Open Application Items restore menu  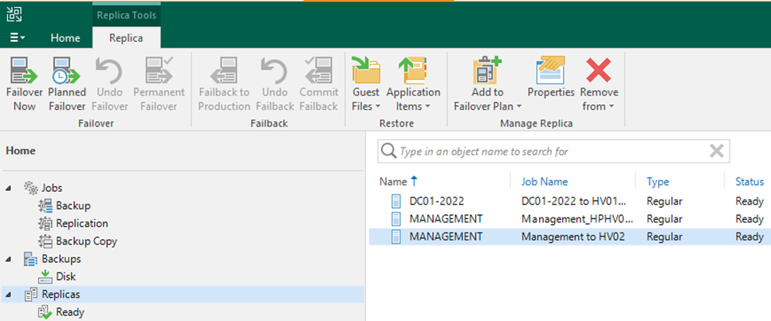pyautogui.click(x=413, y=70)
